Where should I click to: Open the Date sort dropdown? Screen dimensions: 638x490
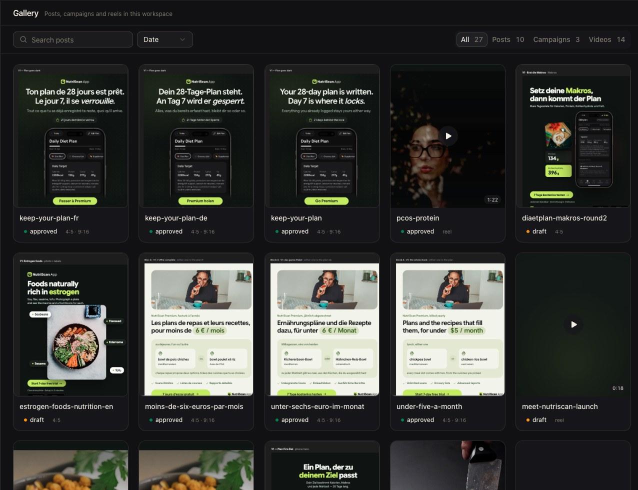click(165, 39)
